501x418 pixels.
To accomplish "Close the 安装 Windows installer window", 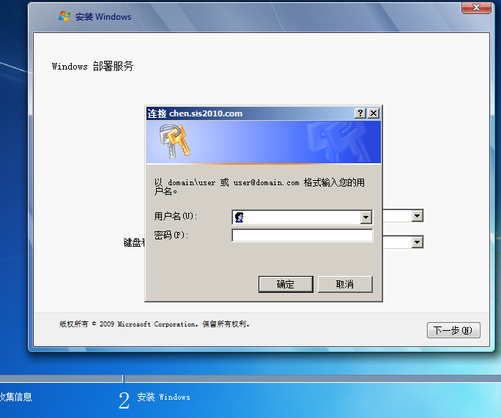I will tap(476, 7).
